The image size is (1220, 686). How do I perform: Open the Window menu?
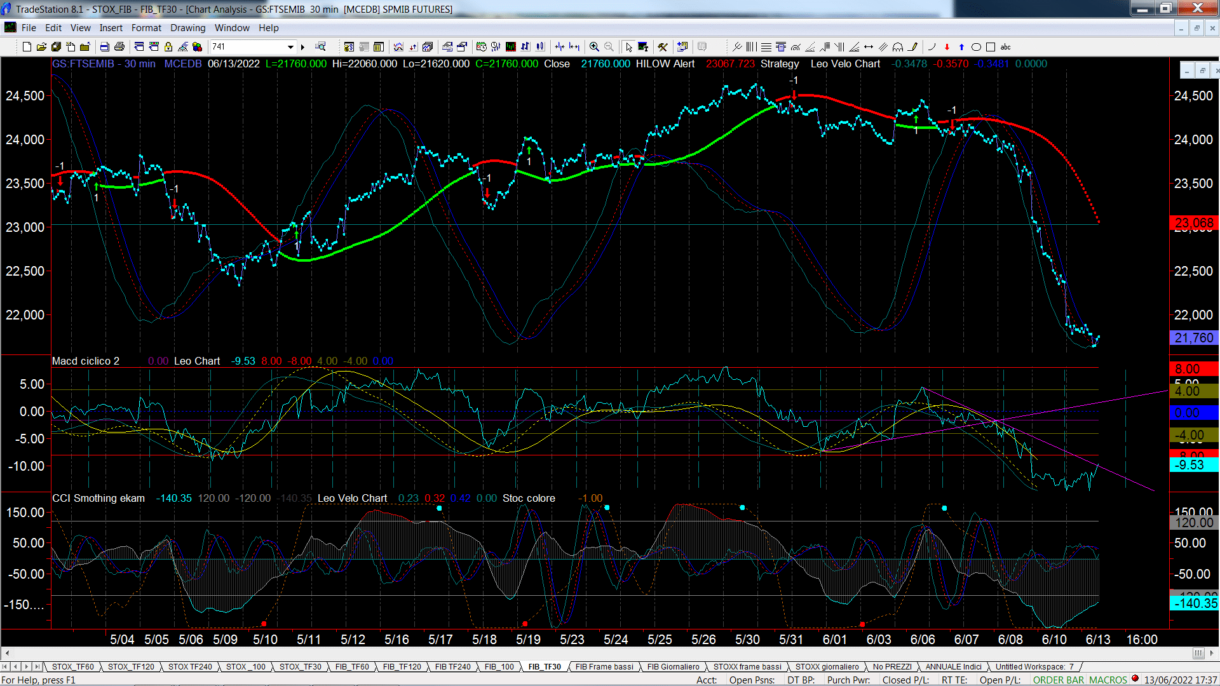pyautogui.click(x=232, y=28)
